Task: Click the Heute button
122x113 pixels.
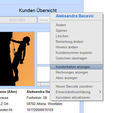Action: 44,20
